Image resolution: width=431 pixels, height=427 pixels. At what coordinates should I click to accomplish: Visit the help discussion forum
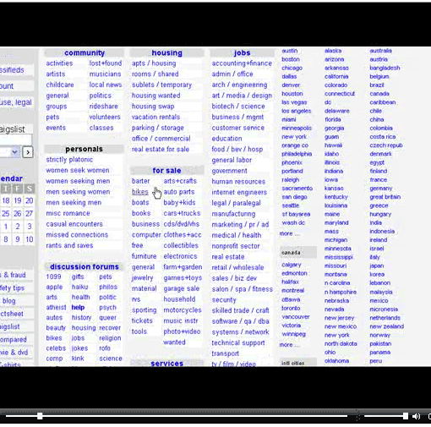pyautogui.click(x=78, y=308)
